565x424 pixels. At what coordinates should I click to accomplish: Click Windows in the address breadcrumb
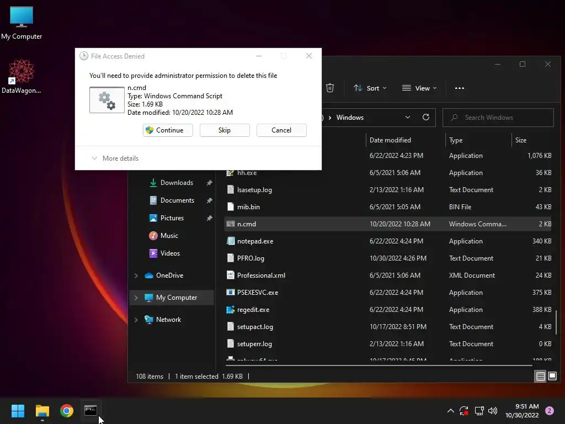(350, 118)
